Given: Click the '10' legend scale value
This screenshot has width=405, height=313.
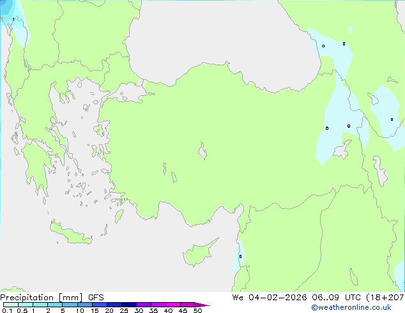Looking at the screenshot, I should coord(80,310).
